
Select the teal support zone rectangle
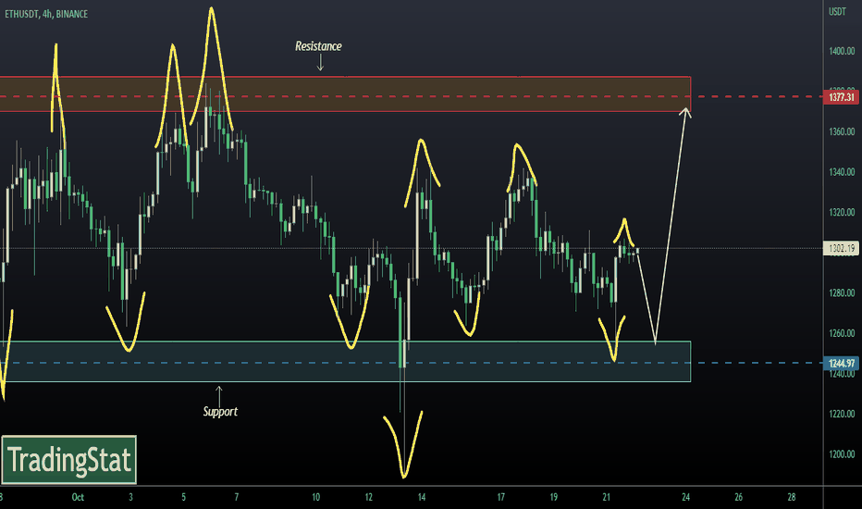point(345,361)
